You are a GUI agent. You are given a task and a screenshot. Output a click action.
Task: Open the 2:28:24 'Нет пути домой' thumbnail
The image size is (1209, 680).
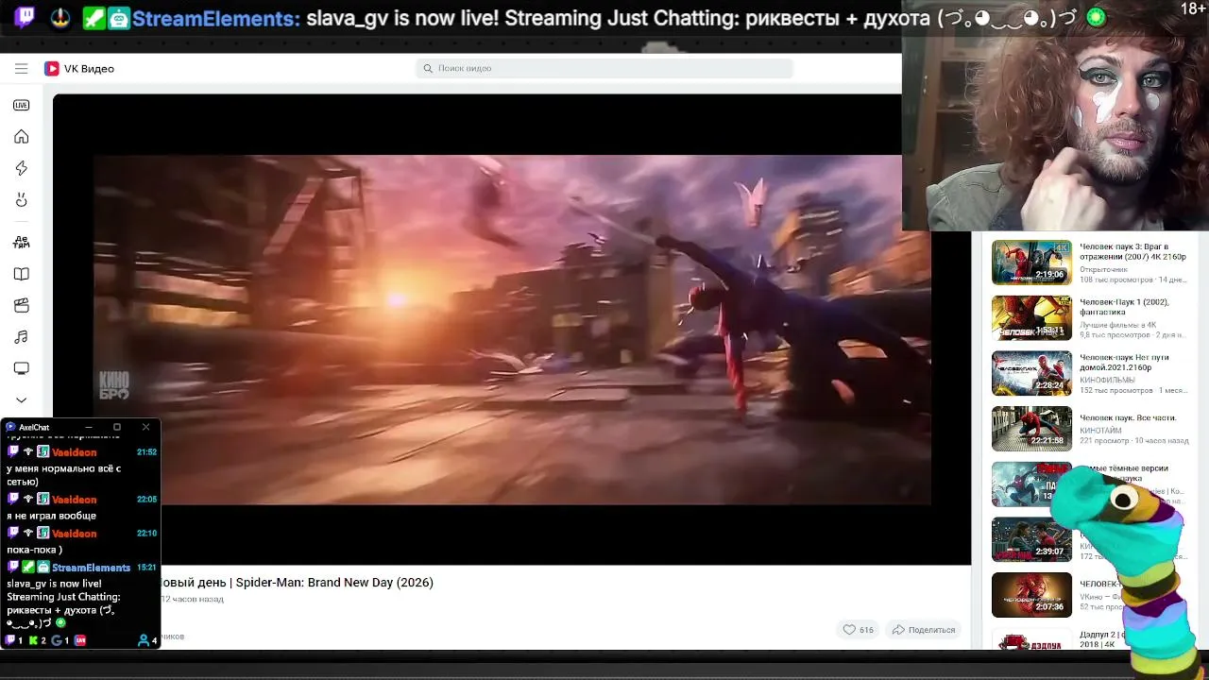click(x=1031, y=374)
